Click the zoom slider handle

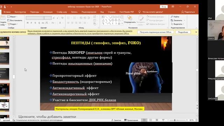coord(175,120)
